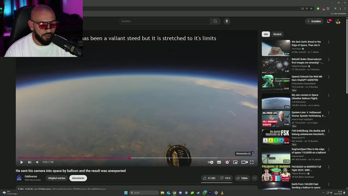Open Rubin Observatory first images video
Image resolution: width=348 pixels, height=196 pixels.
click(276, 65)
